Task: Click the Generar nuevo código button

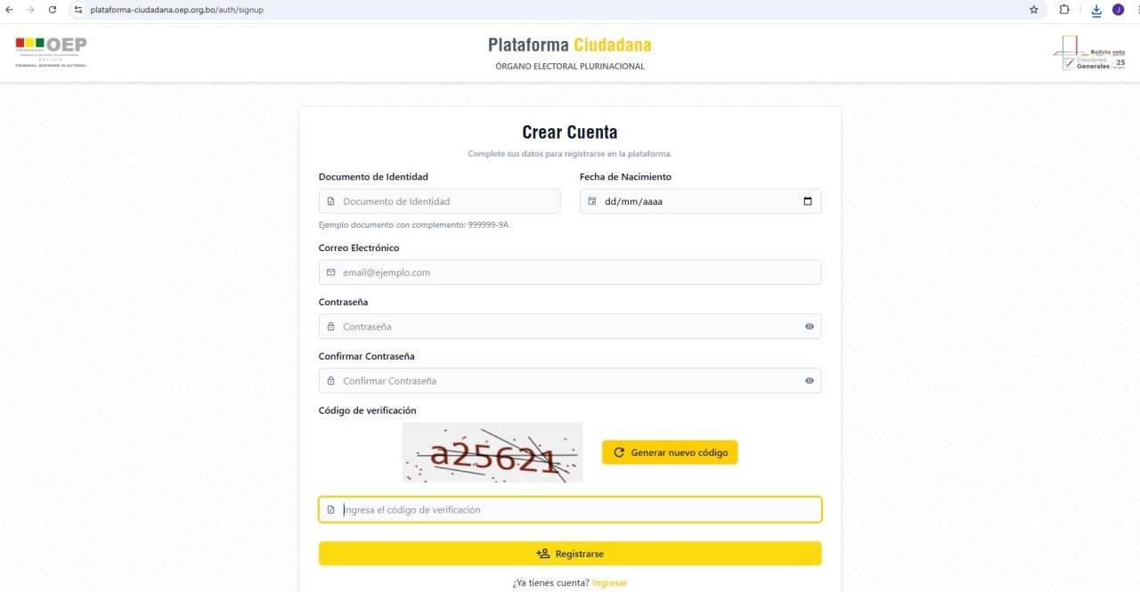Action: [670, 452]
